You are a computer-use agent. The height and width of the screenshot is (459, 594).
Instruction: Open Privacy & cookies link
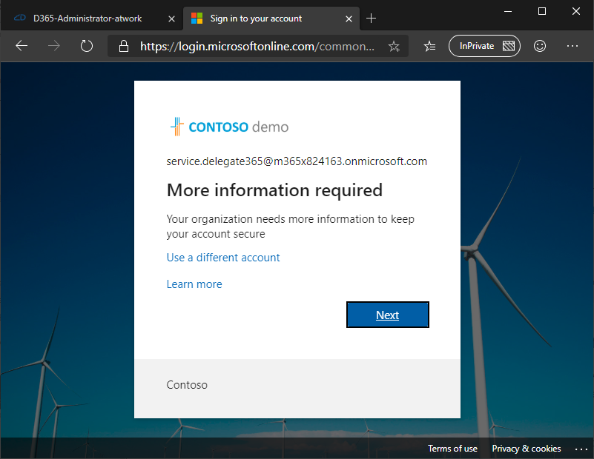point(527,449)
